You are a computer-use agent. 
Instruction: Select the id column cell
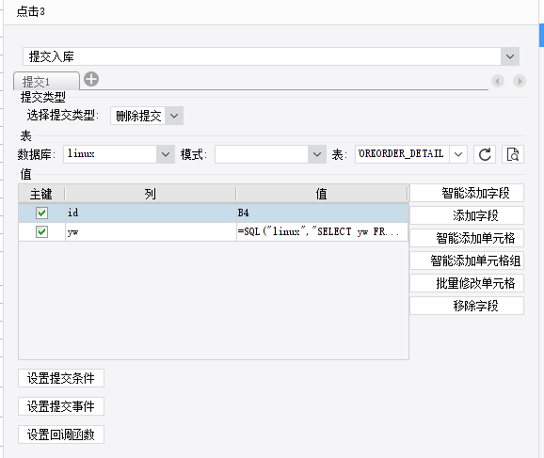(x=151, y=213)
